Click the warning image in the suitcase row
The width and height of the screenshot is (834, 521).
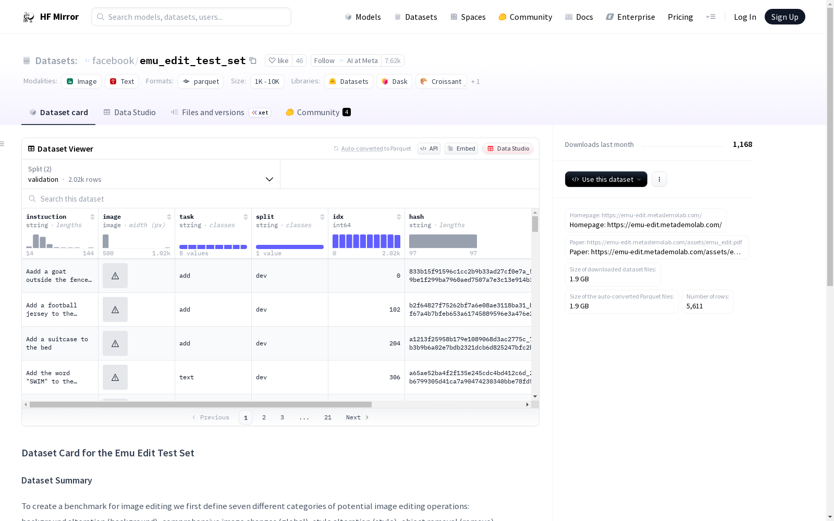[x=115, y=343]
